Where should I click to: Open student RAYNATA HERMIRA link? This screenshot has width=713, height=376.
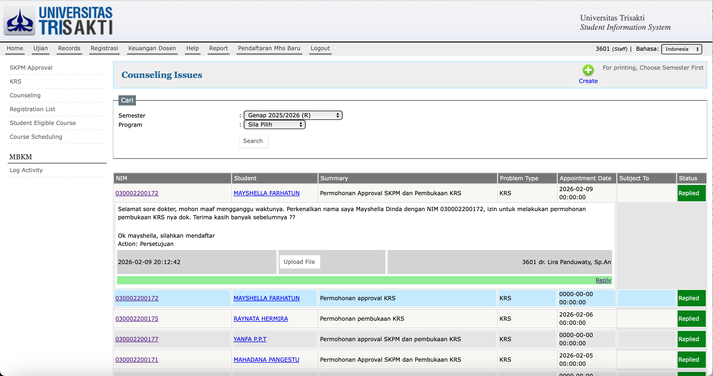tap(261, 318)
